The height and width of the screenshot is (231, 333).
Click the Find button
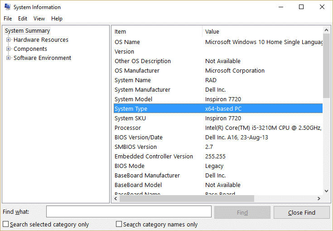pyautogui.click(x=242, y=212)
